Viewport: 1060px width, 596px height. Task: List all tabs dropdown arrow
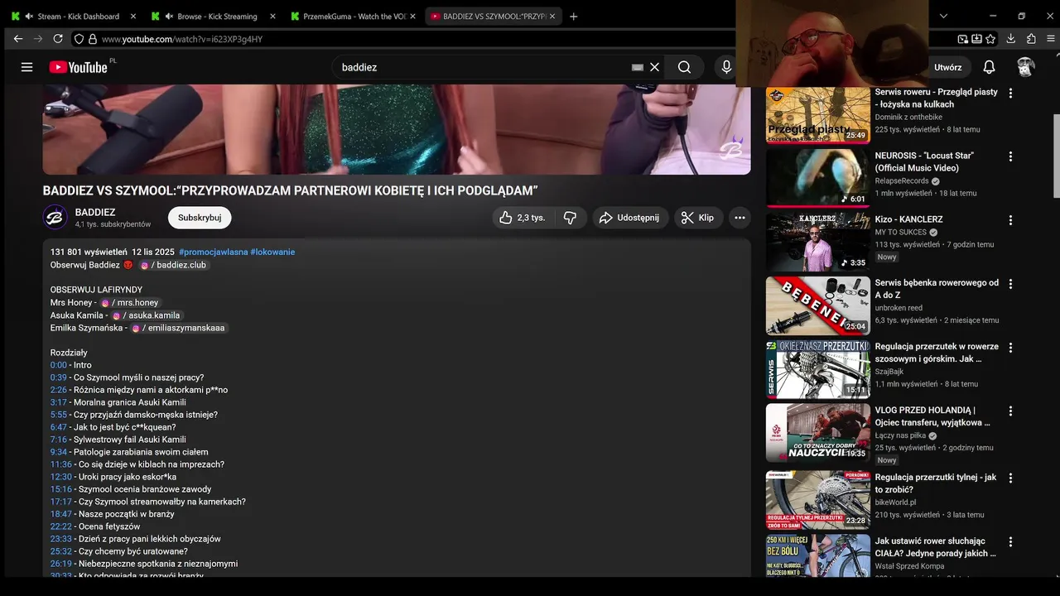coord(943,16)
